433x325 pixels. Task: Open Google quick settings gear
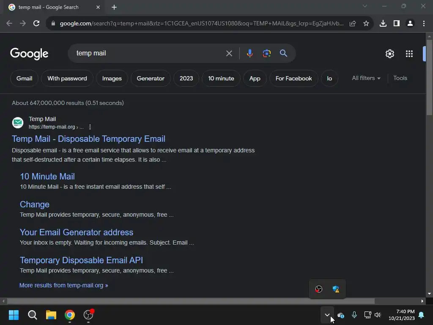[x=389, y=54]
